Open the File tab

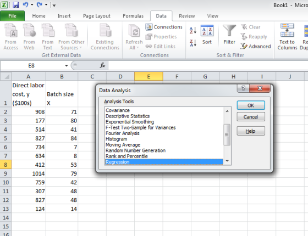[12, 16]
